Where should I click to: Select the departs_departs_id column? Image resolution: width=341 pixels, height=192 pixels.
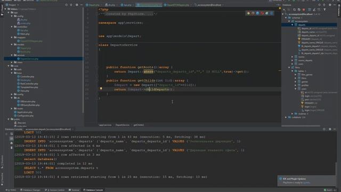point(310,36)
